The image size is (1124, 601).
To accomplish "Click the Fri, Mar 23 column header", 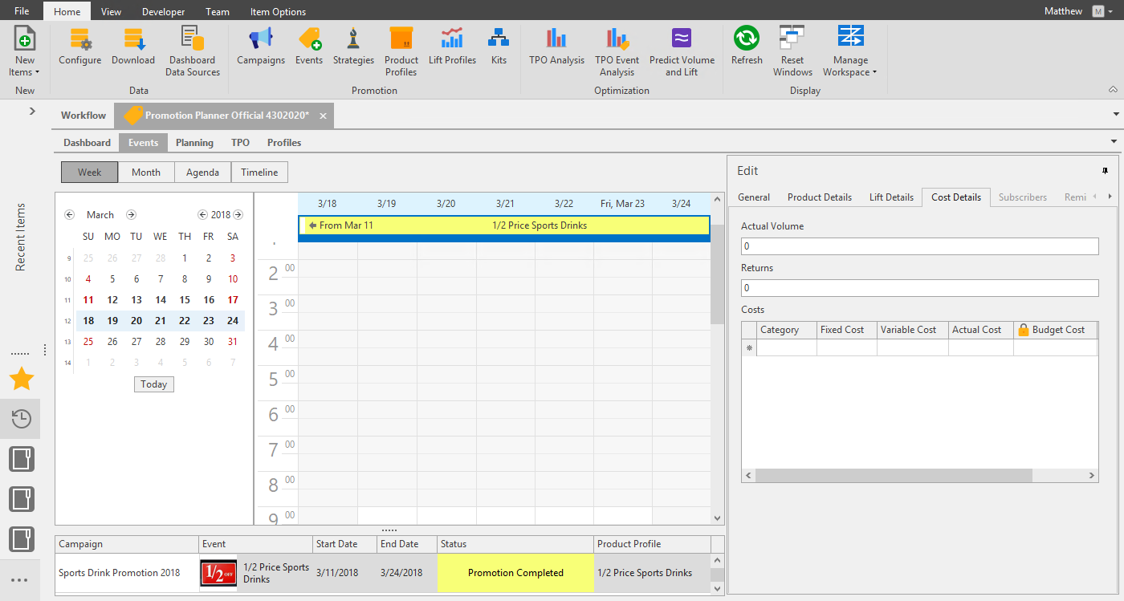I will (622, 204).
